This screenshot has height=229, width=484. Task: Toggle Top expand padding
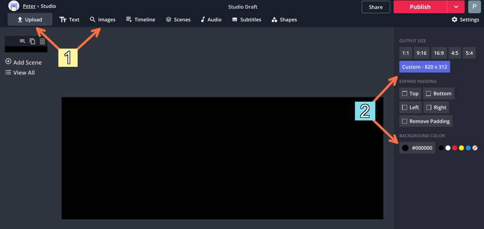[410, 93]
